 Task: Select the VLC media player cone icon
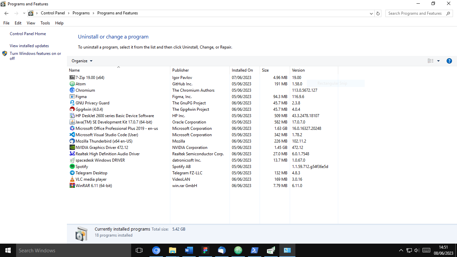pos(72,179)
